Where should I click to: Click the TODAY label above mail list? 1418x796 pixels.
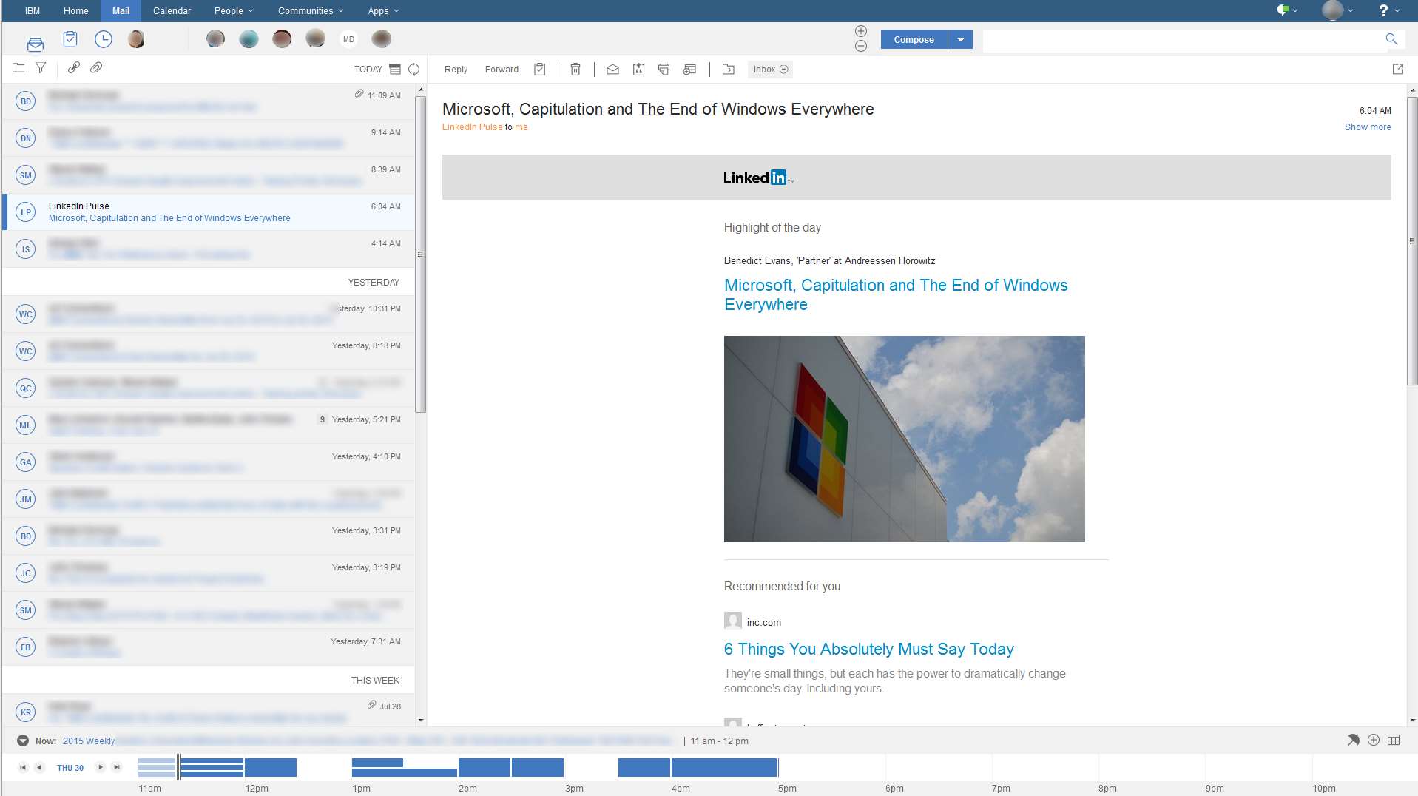pyautogui.click(x=368, y=70)
